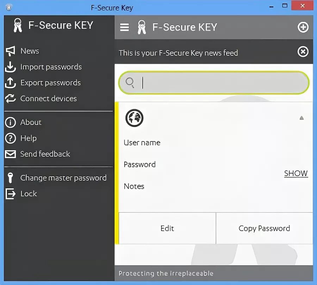Click the Help question mark icon

[11, 138]
